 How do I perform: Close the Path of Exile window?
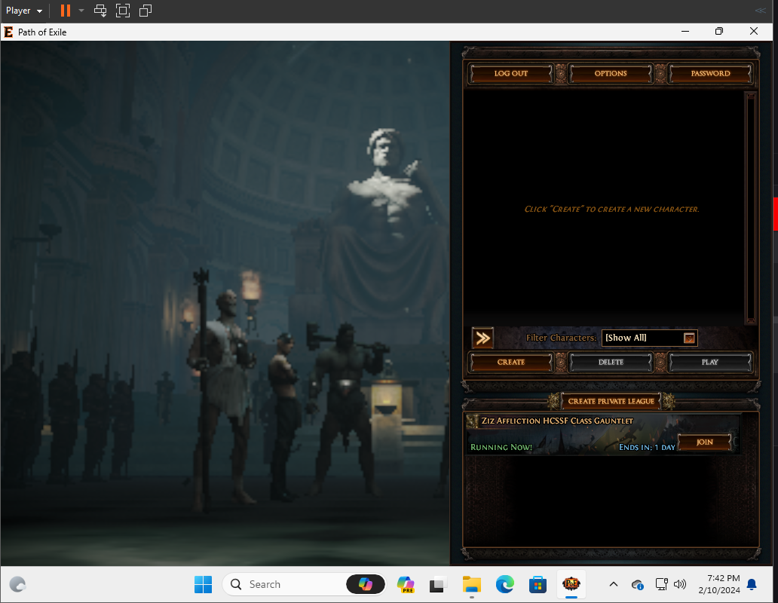pos(754,31)
